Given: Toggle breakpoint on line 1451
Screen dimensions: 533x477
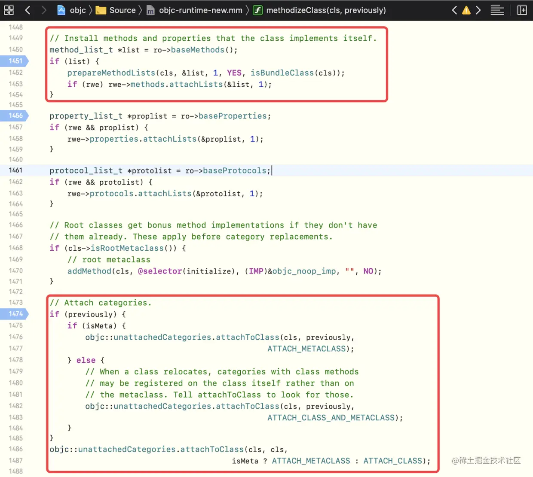Looking at the screenshot, I should 15,61.
